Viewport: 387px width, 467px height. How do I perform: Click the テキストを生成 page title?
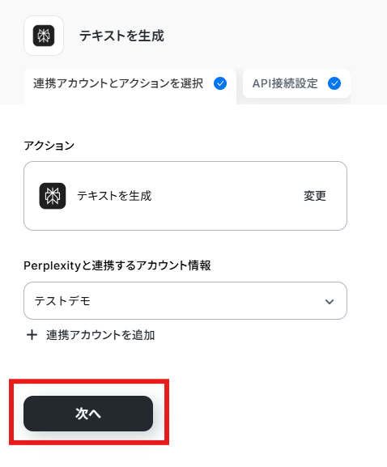click(x=121, y=36)
